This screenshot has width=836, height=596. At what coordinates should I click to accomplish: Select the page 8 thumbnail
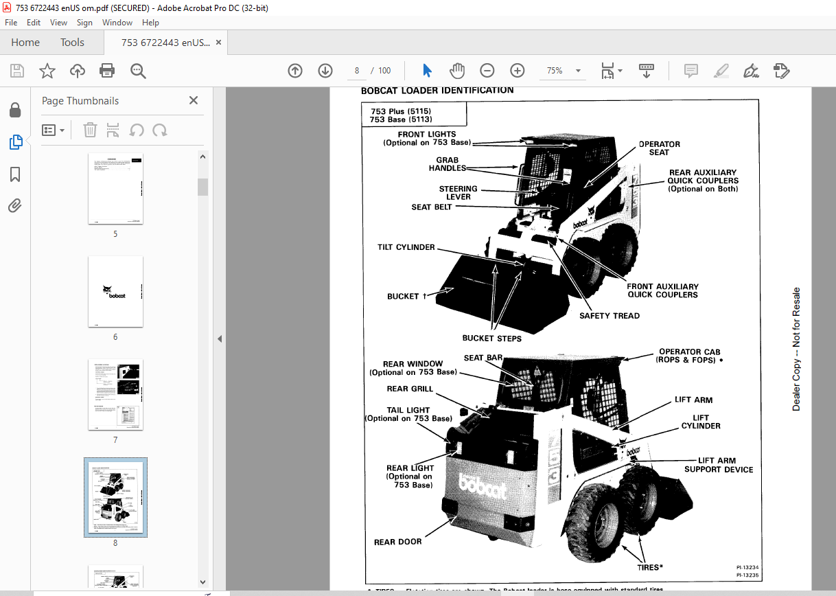pos(115,498)
